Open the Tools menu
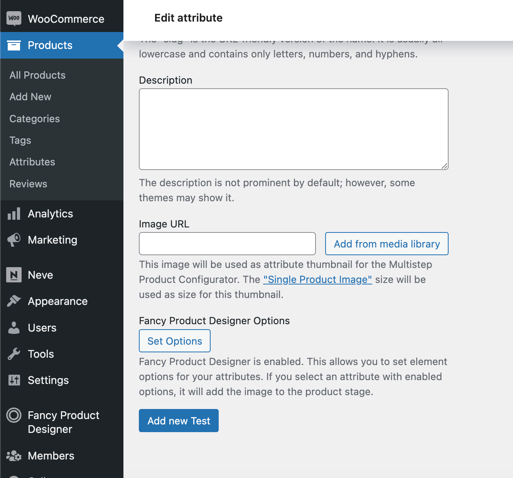513x478 pixels. (x=62, y=354)
